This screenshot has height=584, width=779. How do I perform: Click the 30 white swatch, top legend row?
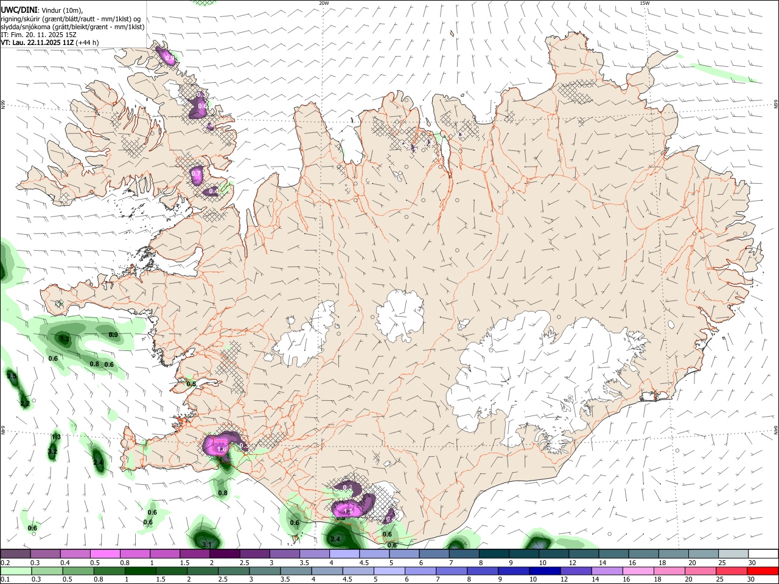[763, 554]
